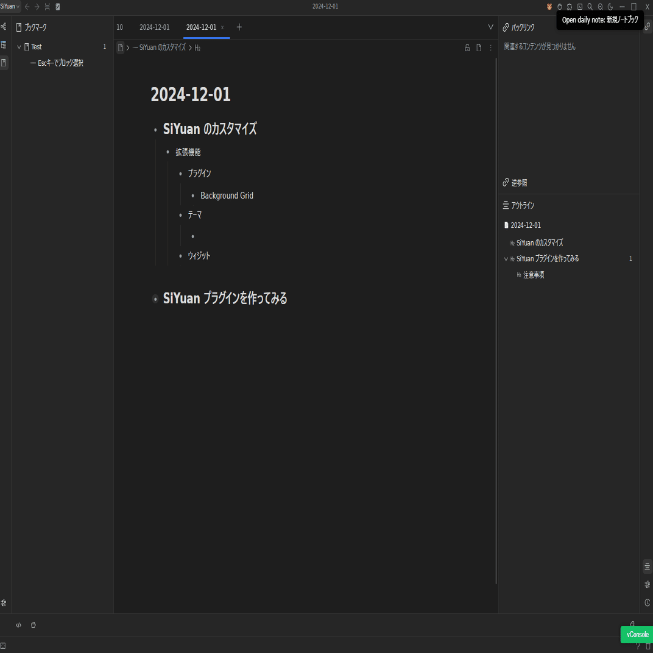Click the emoji face icon in top bar
Screen dimensions: 653x653
tap(560, 7)
